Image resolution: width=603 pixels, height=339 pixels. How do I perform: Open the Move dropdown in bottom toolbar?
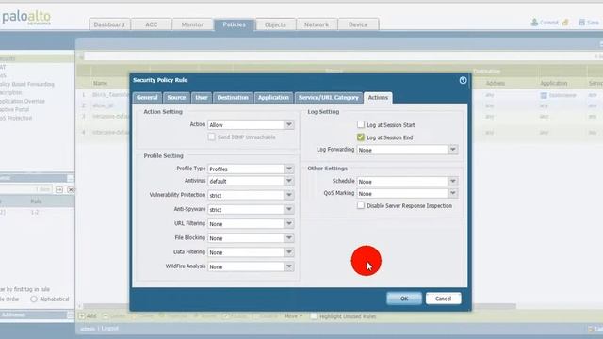click(x=293, y=316)
